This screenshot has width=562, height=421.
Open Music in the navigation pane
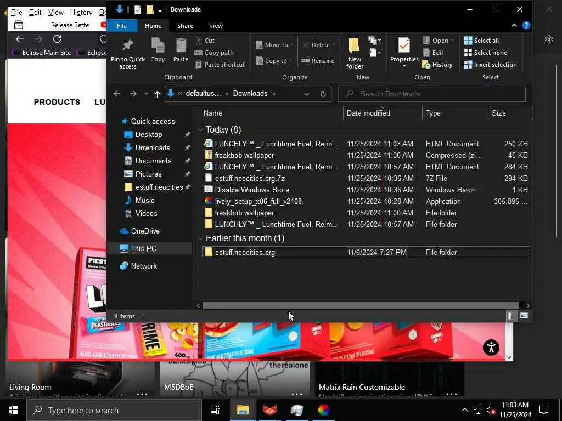pos(145,201)
